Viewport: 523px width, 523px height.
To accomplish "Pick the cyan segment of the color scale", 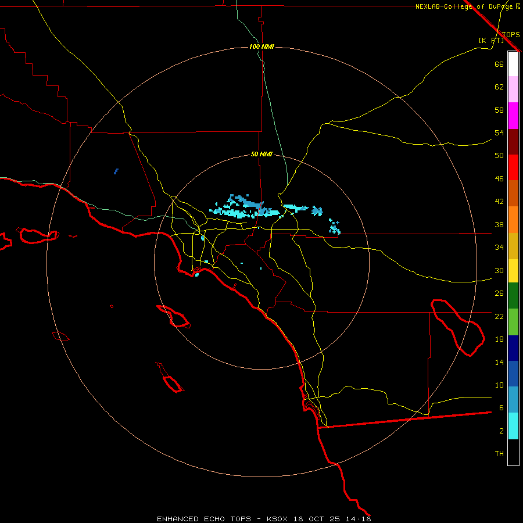I will click(513, 426).
